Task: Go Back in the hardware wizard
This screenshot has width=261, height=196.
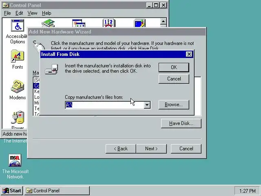Action: 121,149
